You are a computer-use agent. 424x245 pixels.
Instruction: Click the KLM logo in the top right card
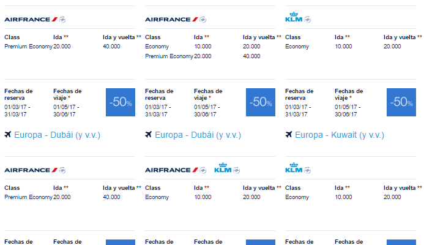294,17
